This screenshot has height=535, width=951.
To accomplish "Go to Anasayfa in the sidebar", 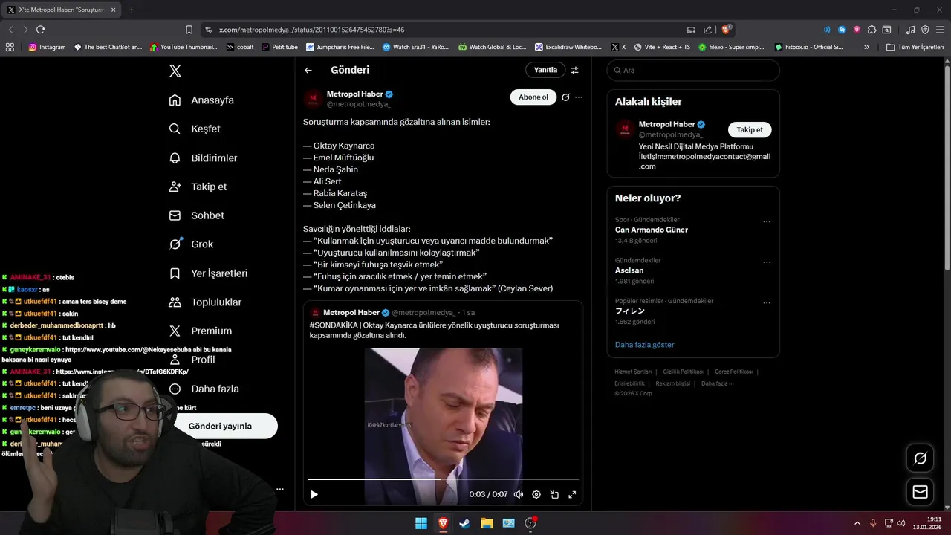I will 201,100.
